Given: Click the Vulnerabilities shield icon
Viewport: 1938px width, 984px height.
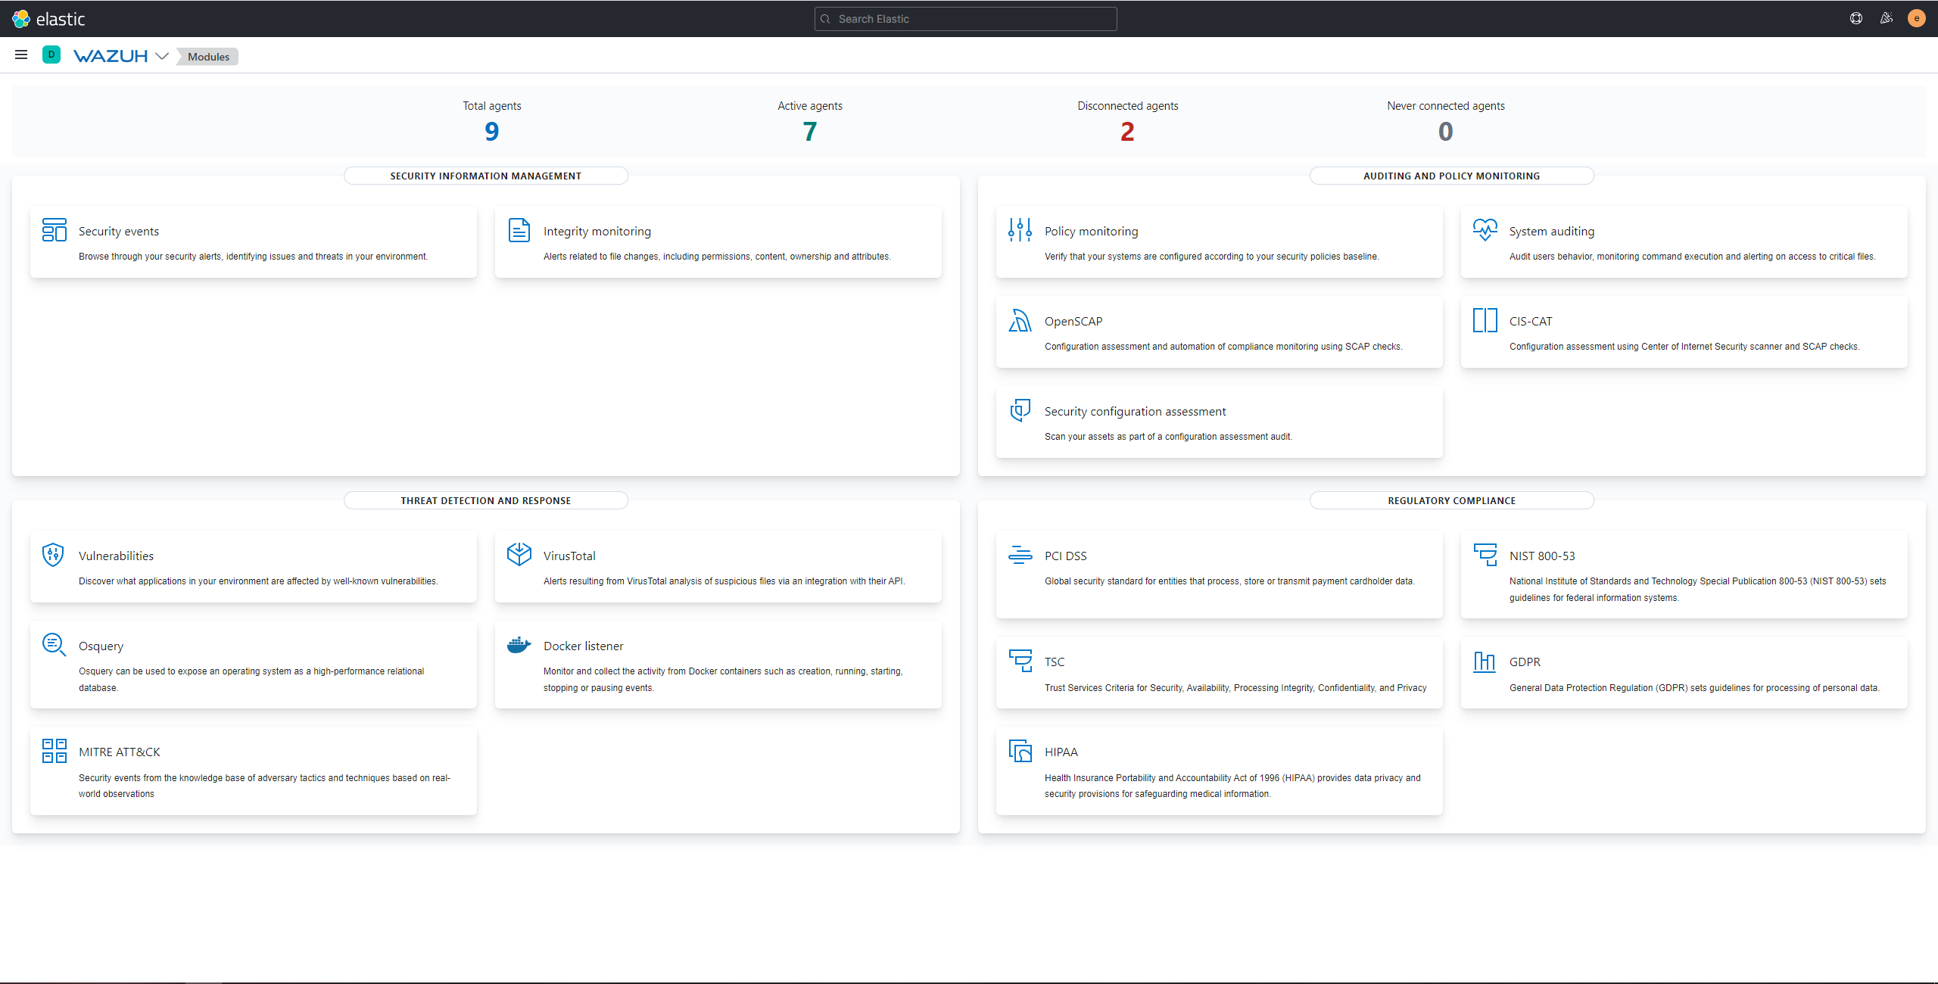Looking at the screenshot, I should pos(53,555).
